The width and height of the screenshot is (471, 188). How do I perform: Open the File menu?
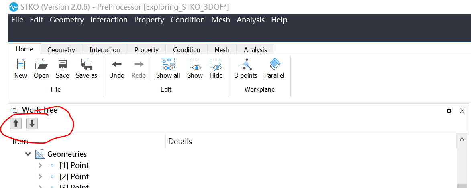[17, 20]
